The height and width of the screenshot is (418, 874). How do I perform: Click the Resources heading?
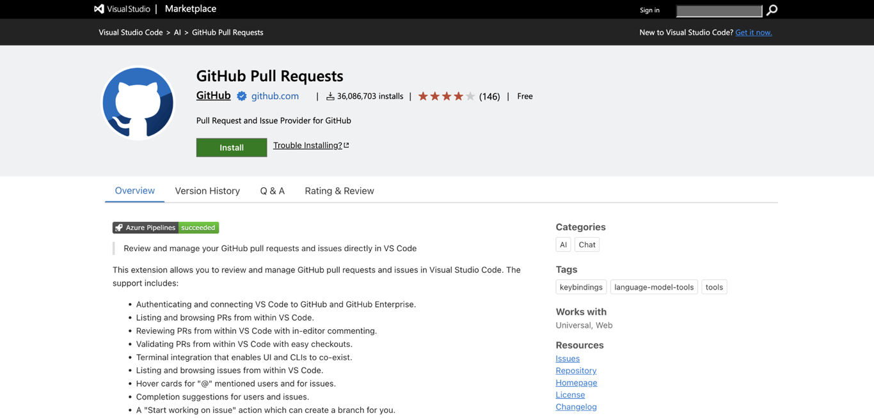point(580,345)
